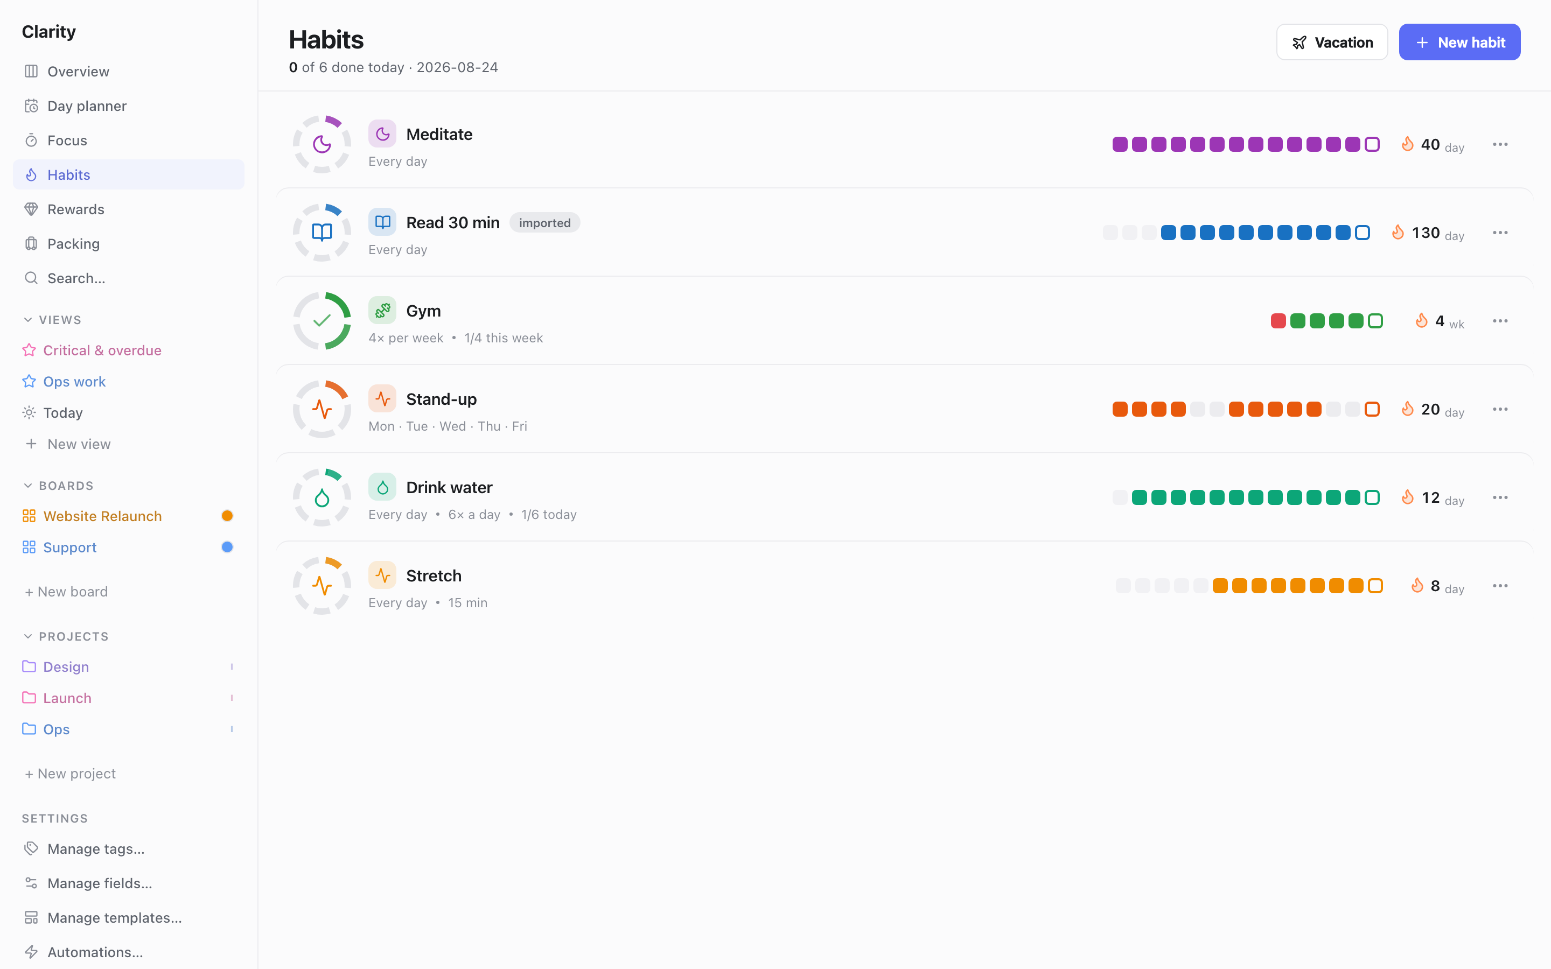The width and height of the screenshot is (1551, 969).
Task: Go to Day planner
Action: coord(128,106)
